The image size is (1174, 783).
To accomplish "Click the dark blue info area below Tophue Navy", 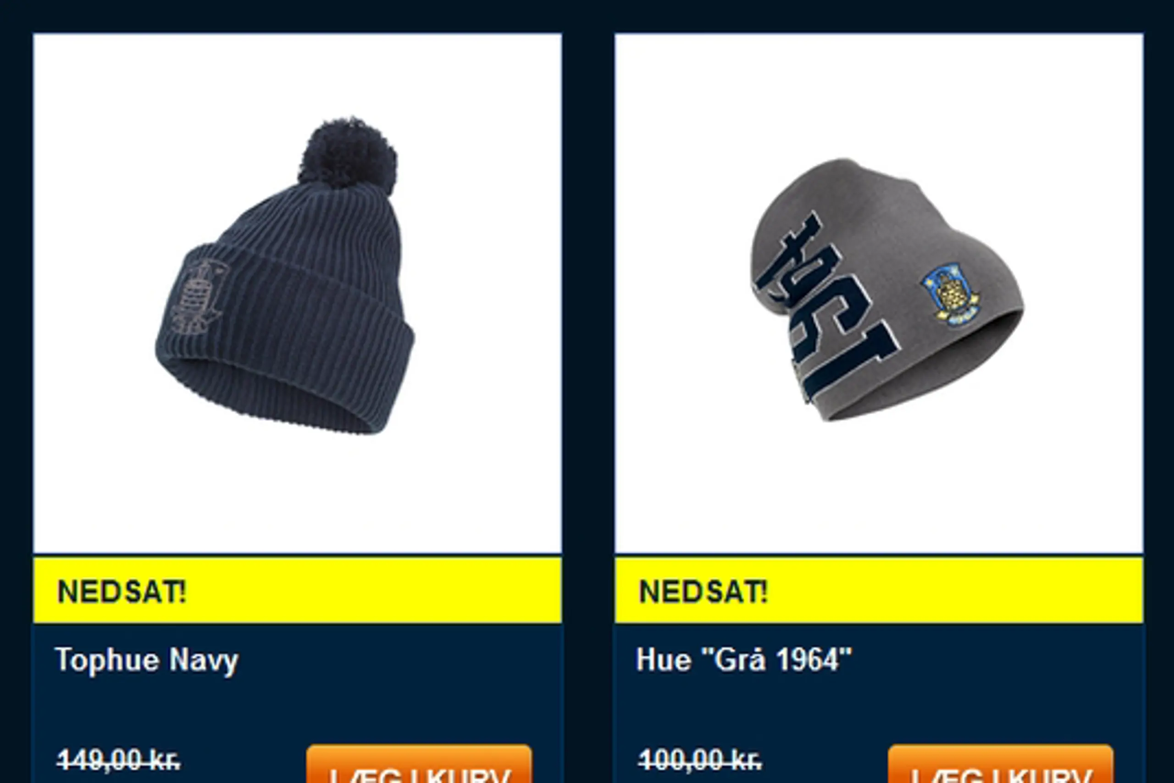I will tap(298, 703).
